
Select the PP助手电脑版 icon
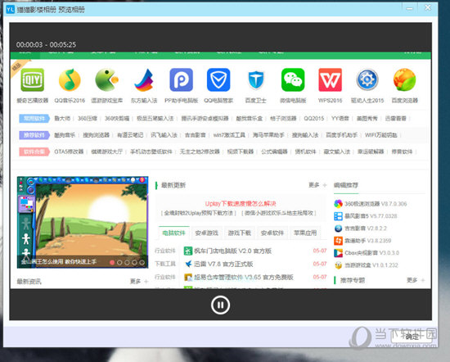(181, 79)
